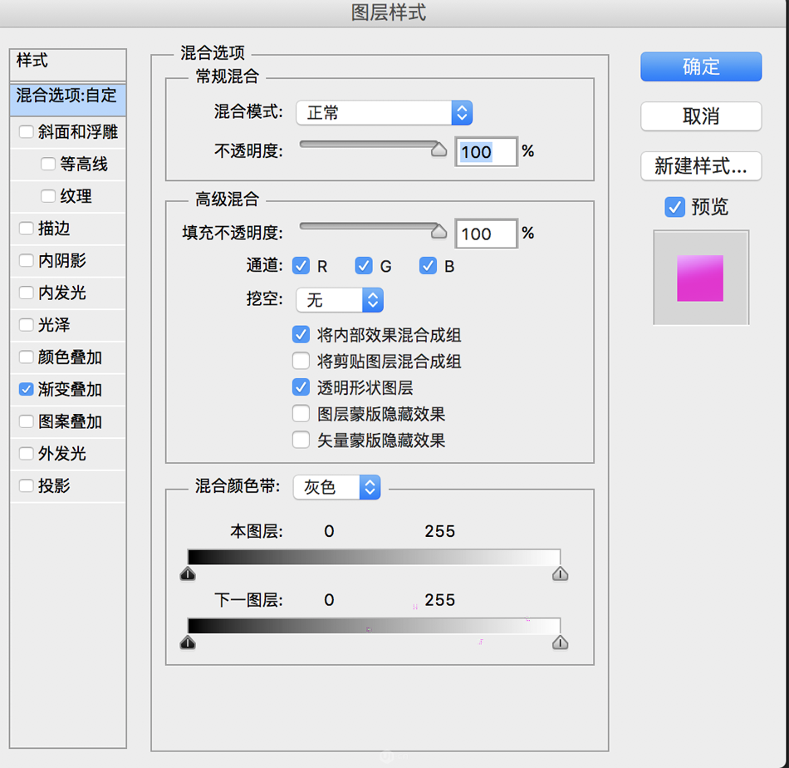Click the 下一图层 black point handle
The width and height of the screenshot is (789, 768).
[x=188, y=642]
